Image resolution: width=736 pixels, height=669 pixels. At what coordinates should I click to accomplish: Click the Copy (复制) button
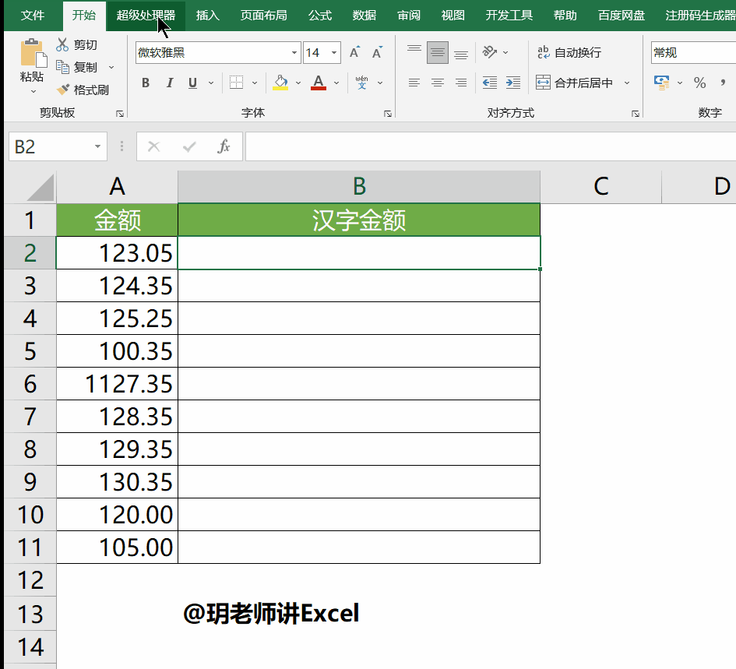[x=76, y=67]
